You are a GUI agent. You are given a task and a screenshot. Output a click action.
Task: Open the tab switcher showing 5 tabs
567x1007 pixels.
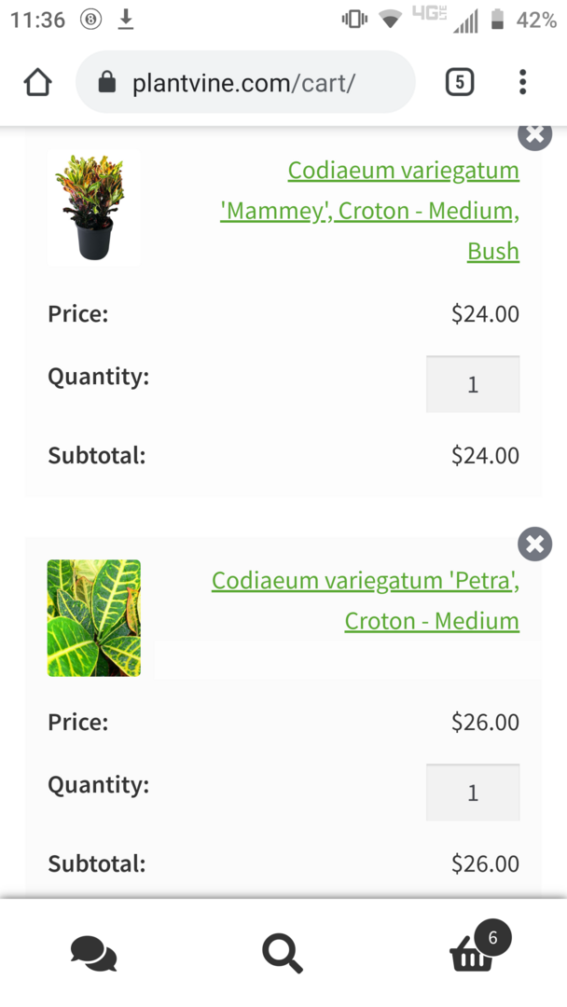click(459, 83)
